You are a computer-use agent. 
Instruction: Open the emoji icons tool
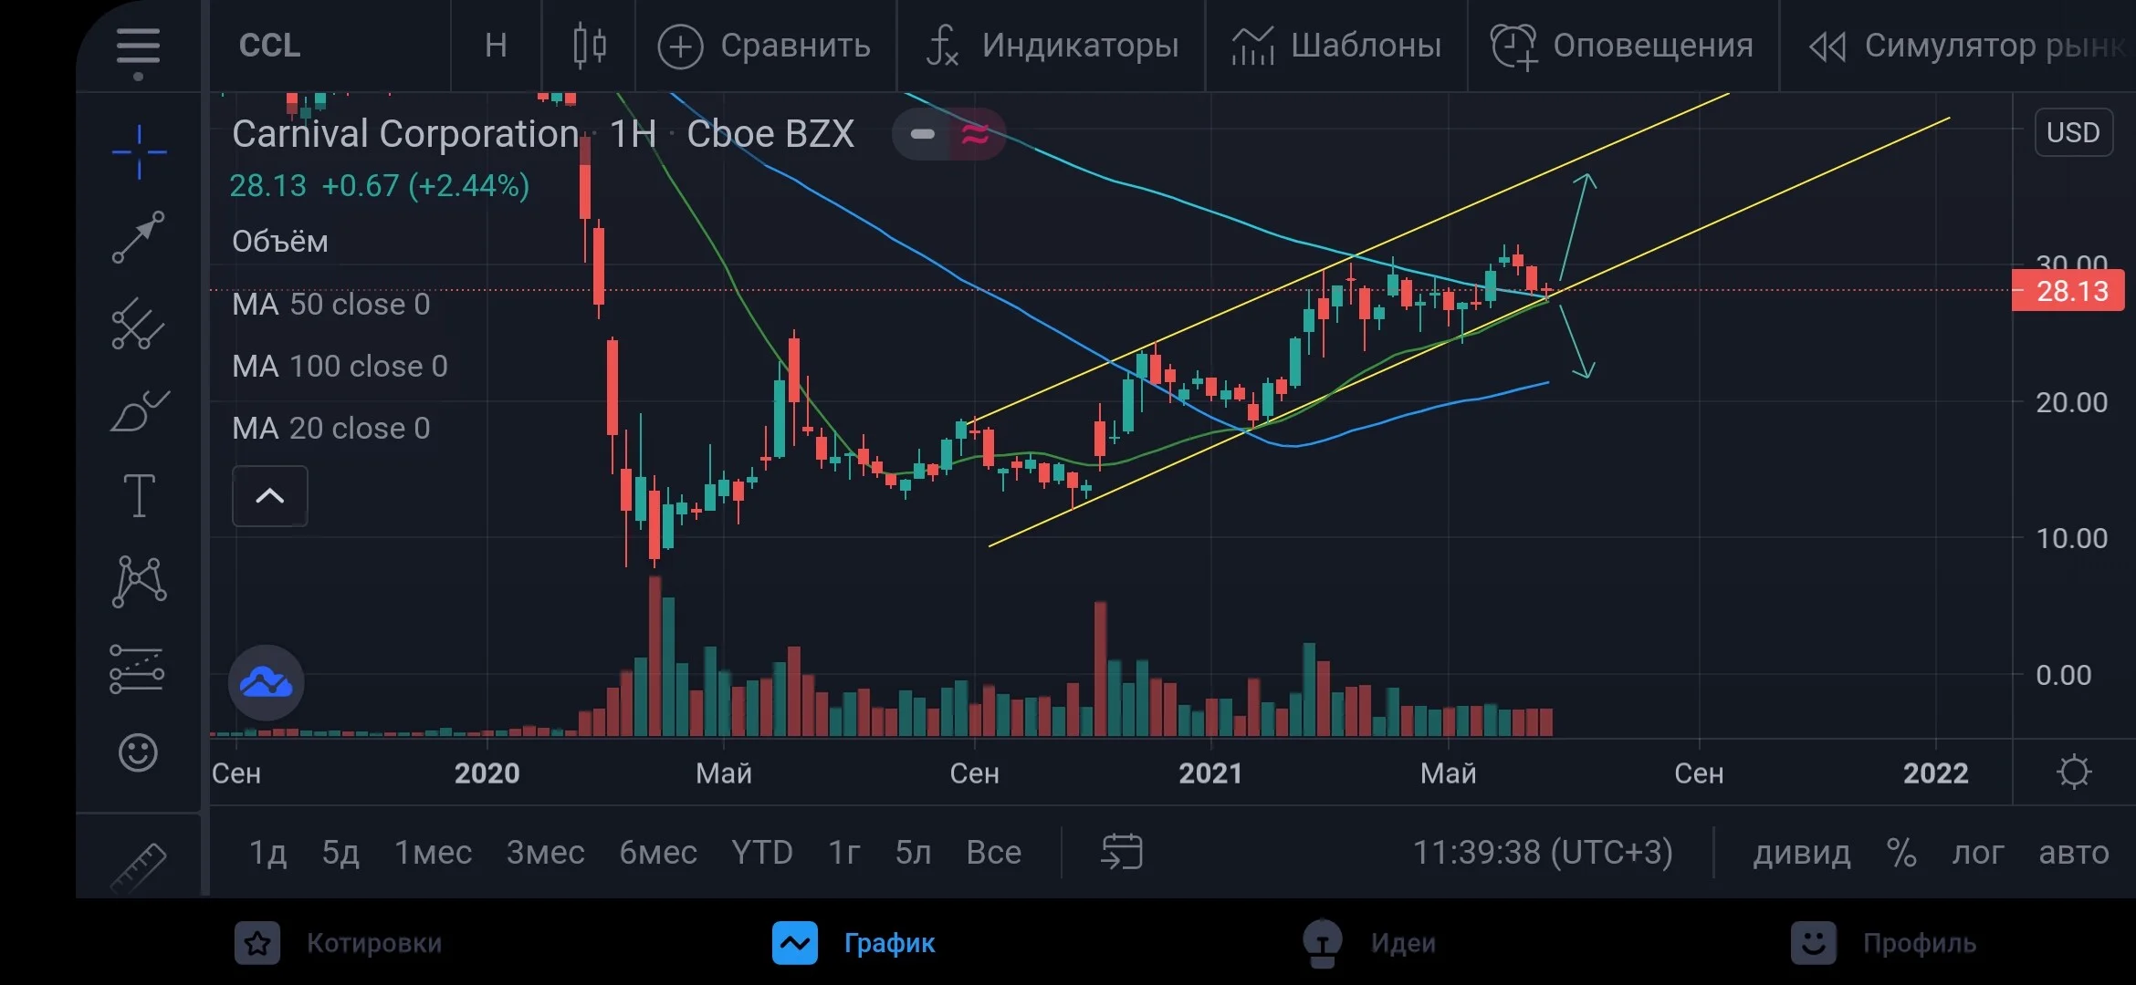tap(139, 752)
